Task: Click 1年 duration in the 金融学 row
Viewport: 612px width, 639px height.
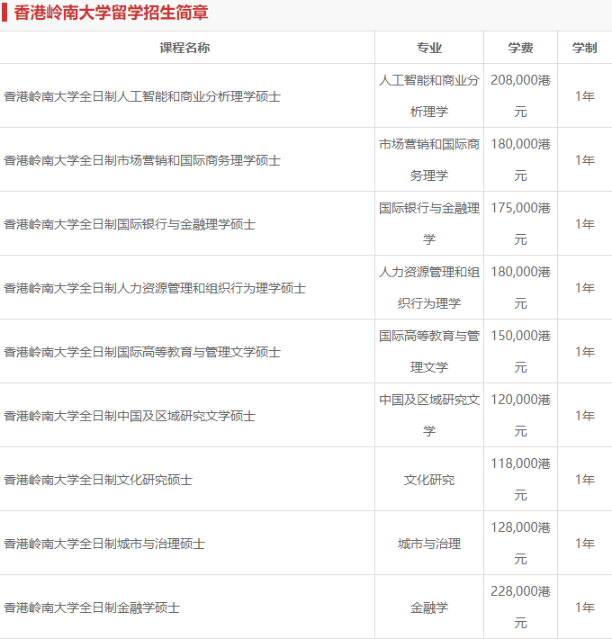Action: point(585,607)
